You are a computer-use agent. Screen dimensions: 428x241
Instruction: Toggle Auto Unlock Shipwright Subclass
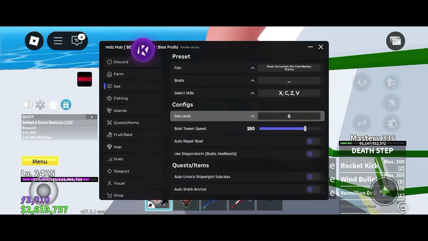[x=313, y=177]
